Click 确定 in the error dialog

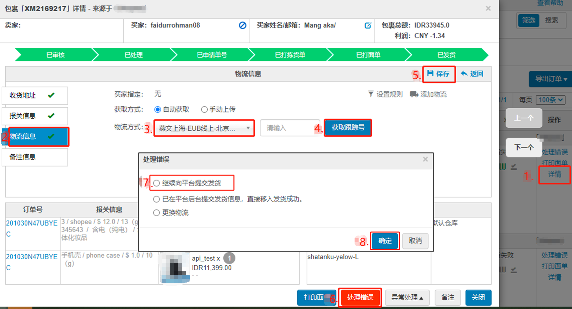[x=385, y=241]
